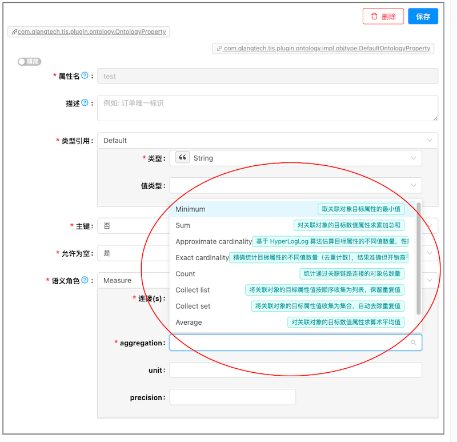The width and height of the screenshot is (457, 442).
Task: Click the aggregation search magnifier icon
Action: pos(413,343)
